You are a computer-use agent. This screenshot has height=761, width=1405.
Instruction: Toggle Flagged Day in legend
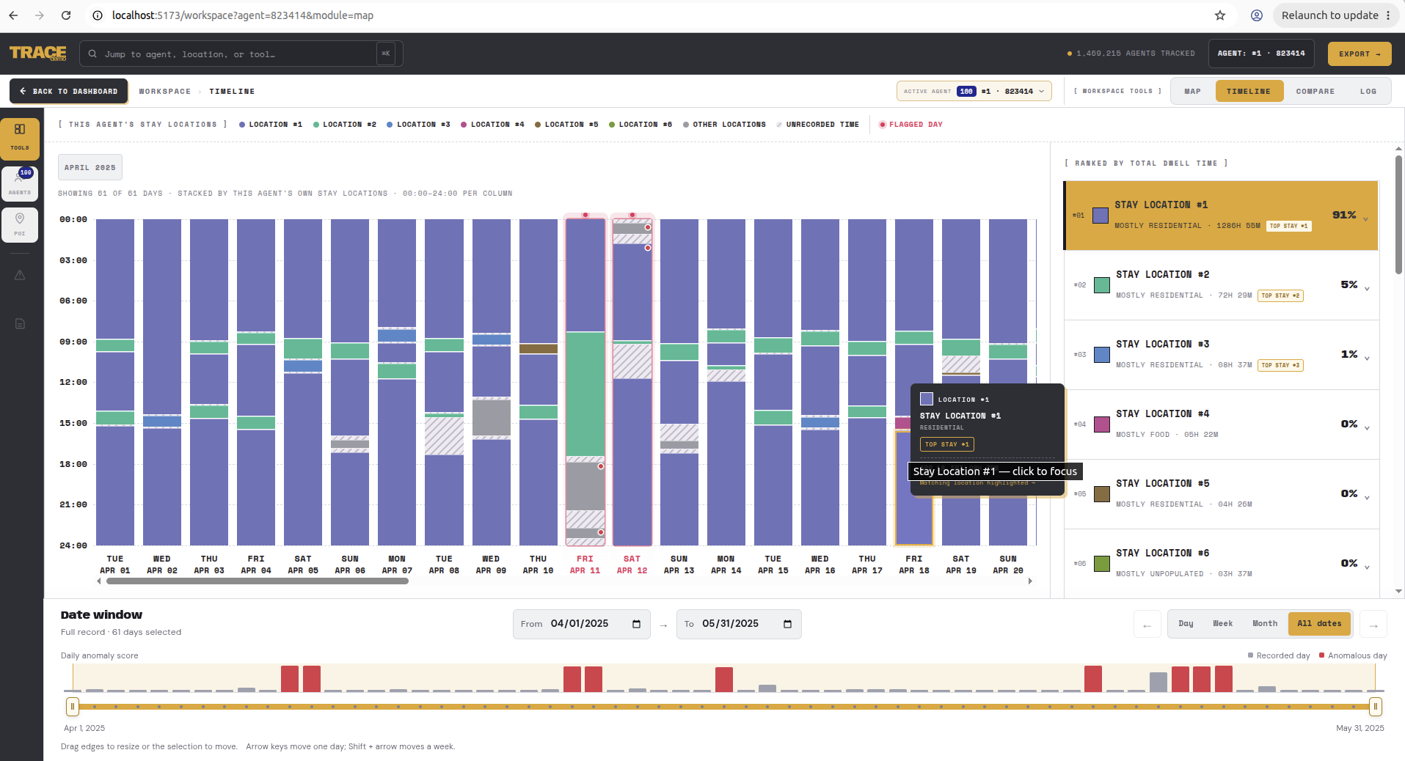[910, 125]
